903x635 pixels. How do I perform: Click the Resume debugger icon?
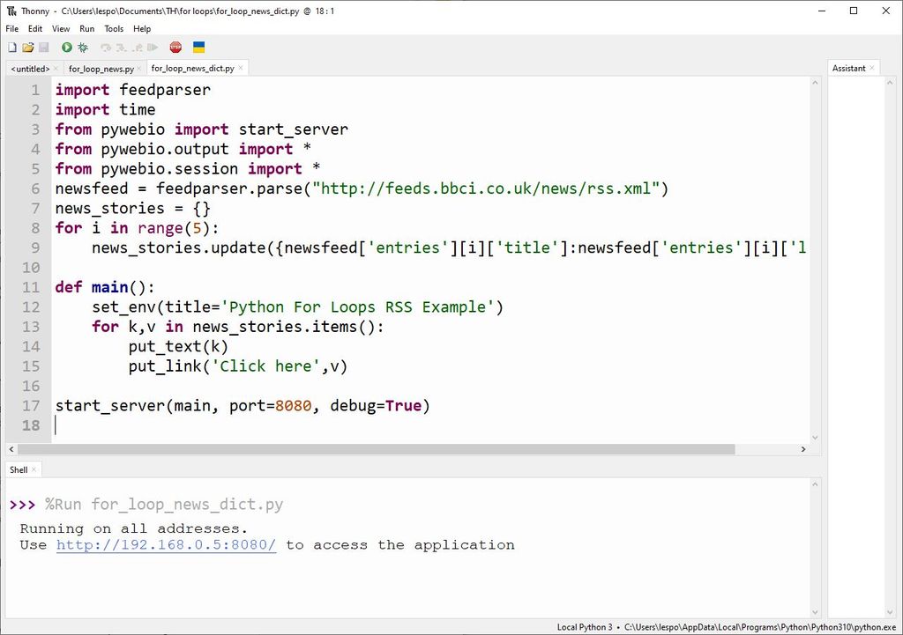point(153,48)
